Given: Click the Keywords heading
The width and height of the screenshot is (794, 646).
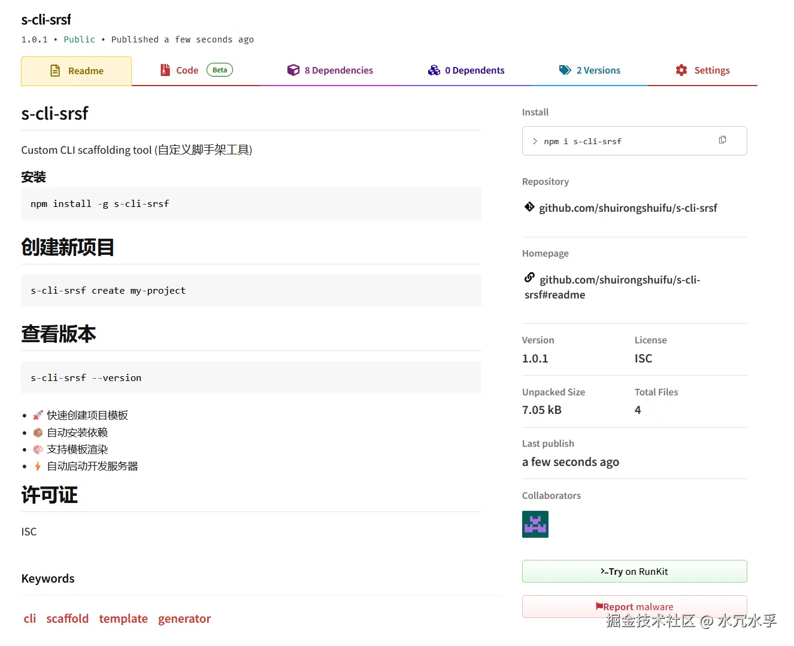Looking at the screenshot, I should coord(48,578).
